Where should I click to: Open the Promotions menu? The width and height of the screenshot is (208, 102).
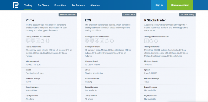[60, 5]
